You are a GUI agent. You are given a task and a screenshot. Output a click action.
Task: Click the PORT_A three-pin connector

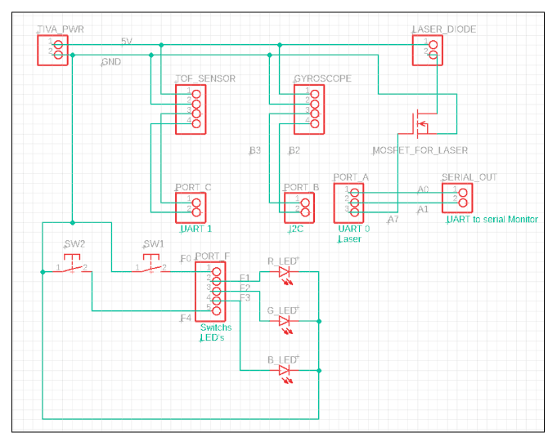(348, 203)
